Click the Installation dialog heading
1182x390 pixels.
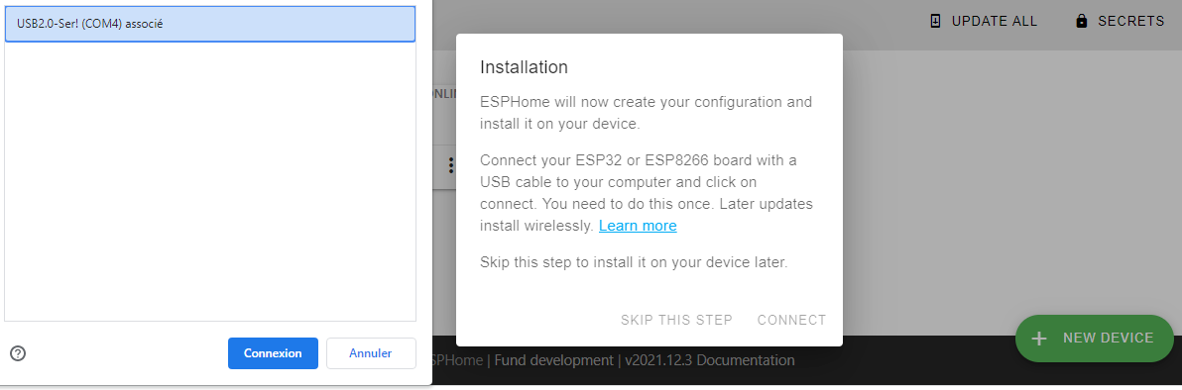[524, 67]
